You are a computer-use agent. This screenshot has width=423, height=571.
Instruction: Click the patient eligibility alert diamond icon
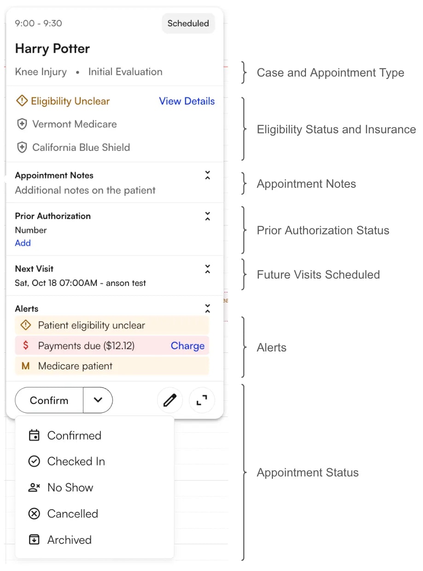[26, 325]
